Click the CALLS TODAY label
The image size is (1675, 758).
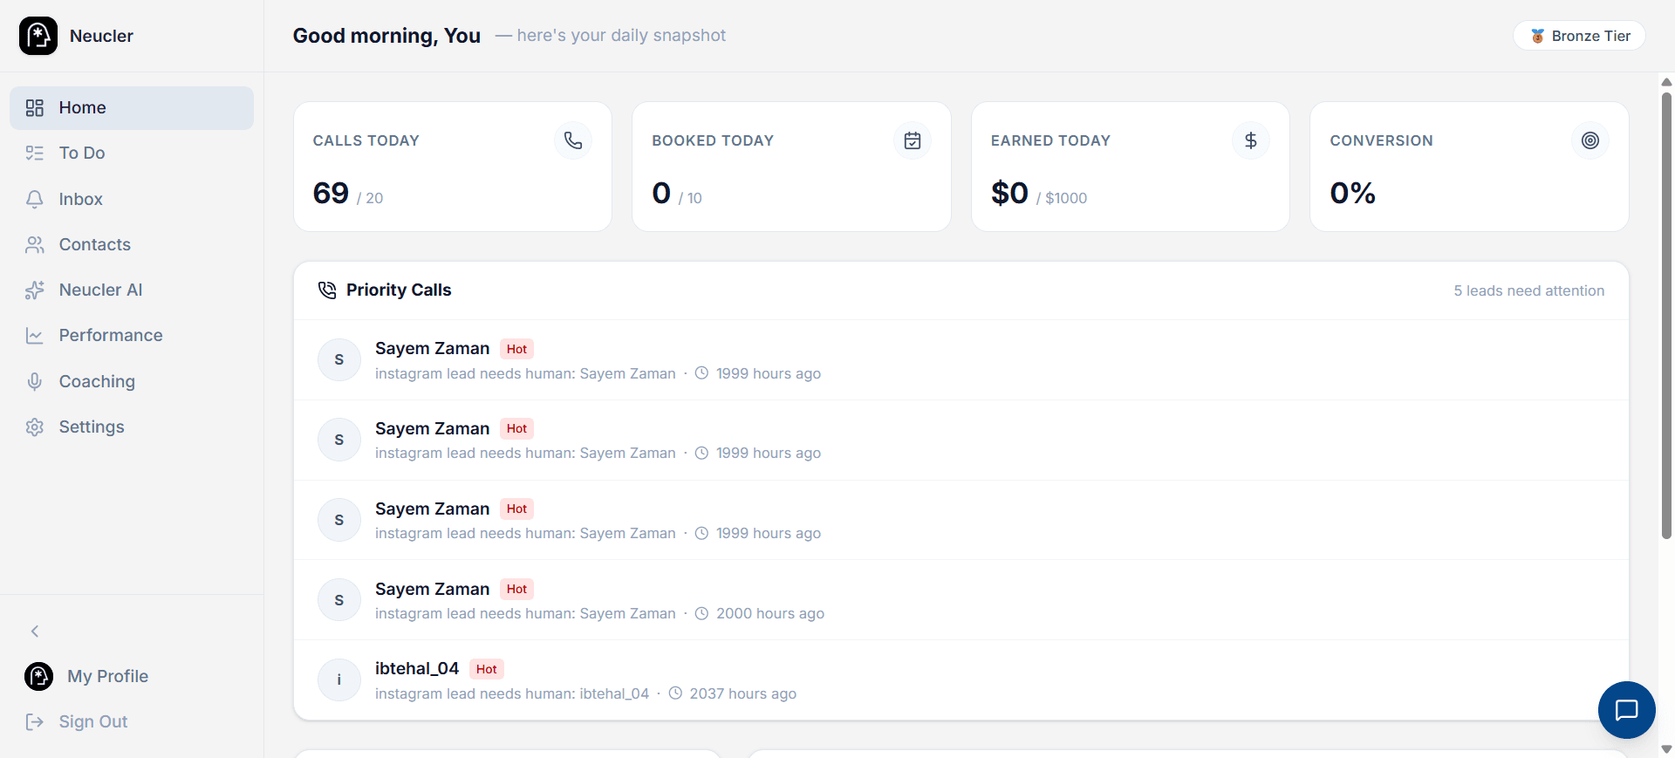[x=366, y=140]
